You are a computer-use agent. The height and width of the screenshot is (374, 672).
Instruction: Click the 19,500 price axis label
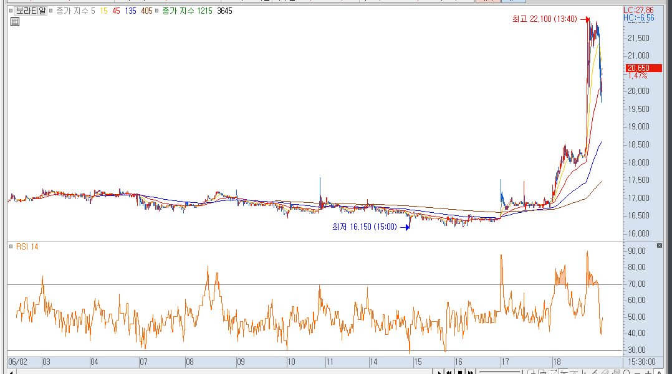(638, 109)
